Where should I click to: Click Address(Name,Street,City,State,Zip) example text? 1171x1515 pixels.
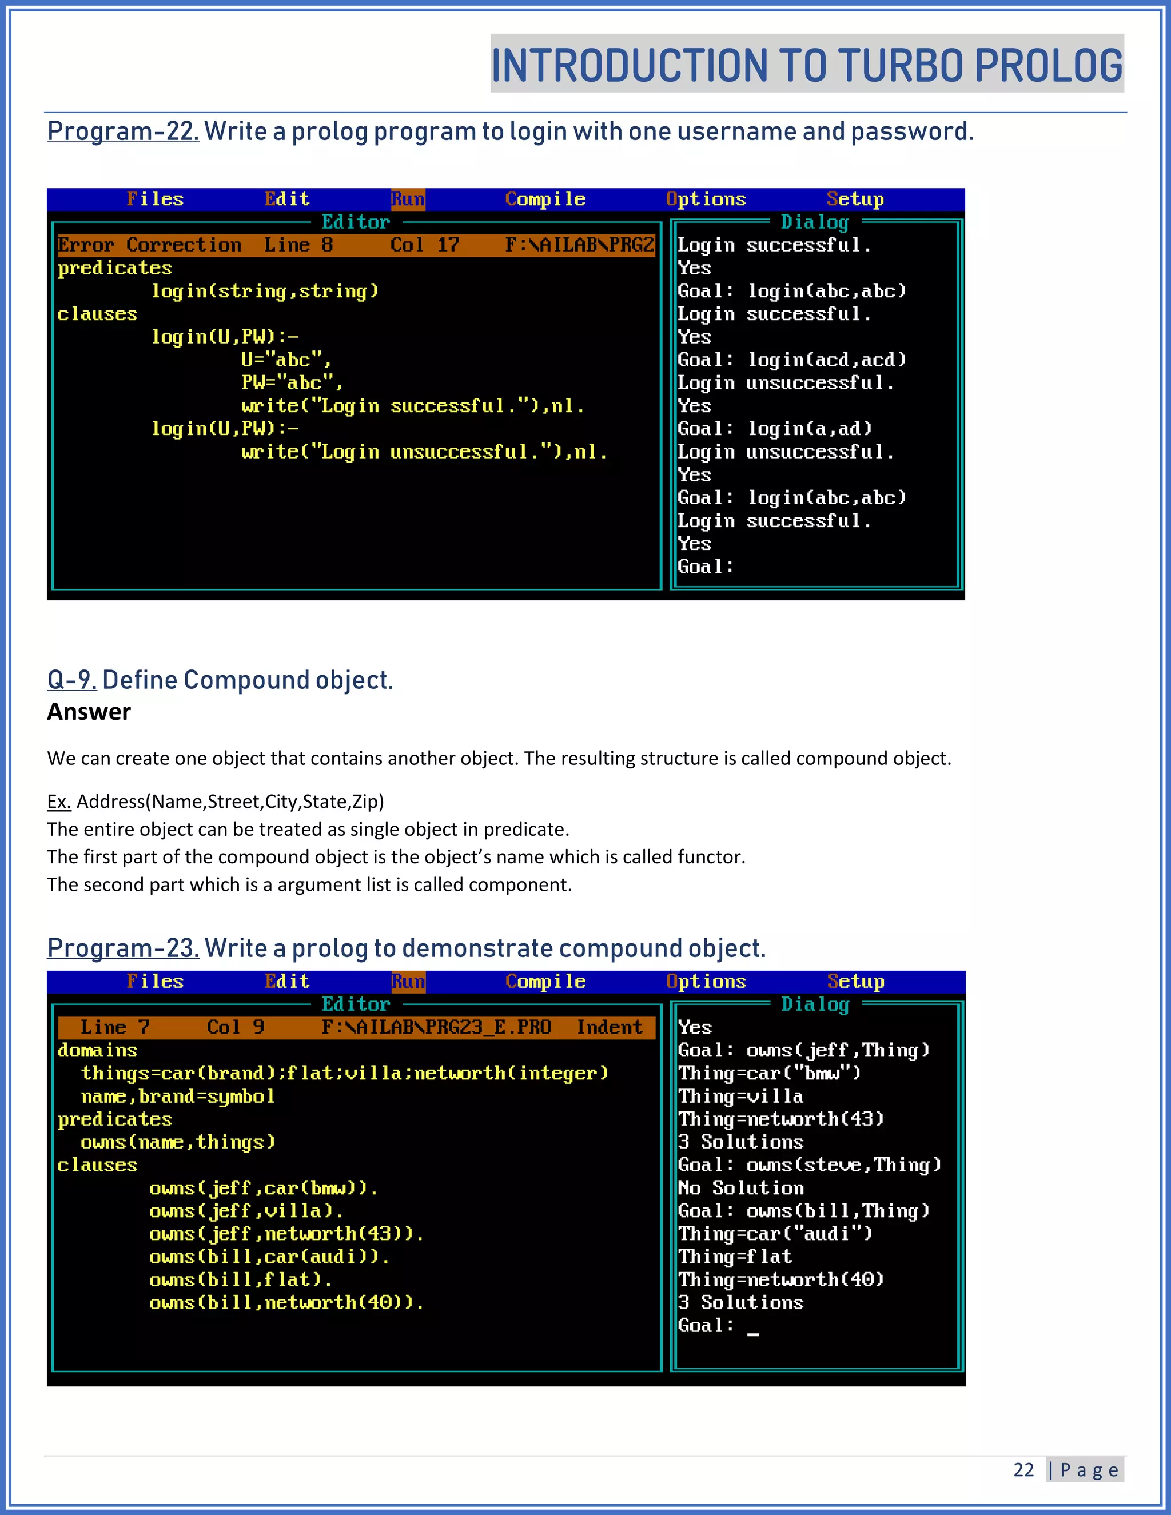230,802
